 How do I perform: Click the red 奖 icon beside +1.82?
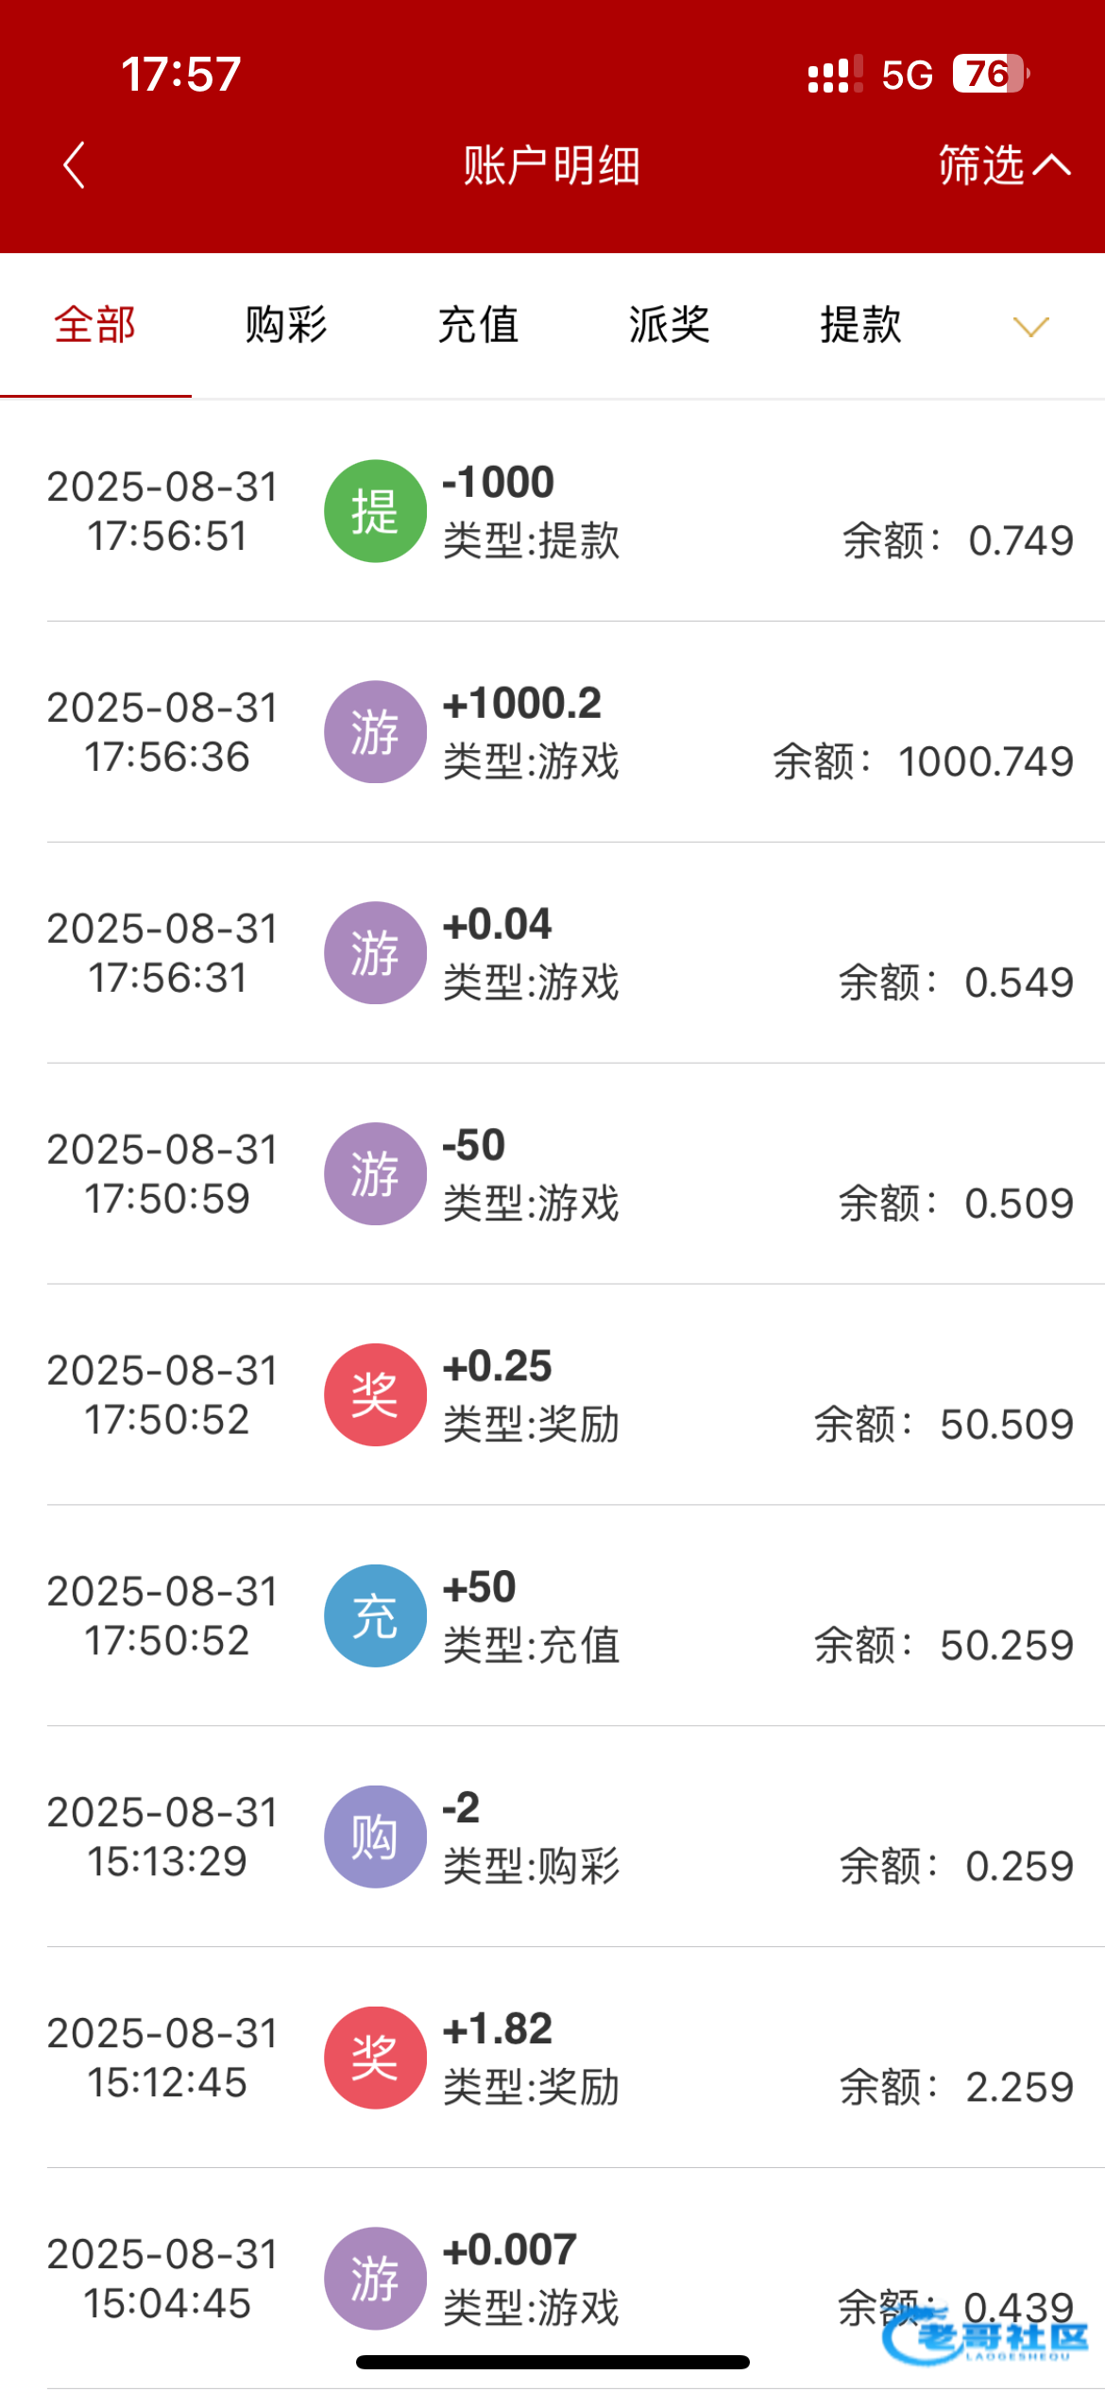pyautogui.click(x=375, y=2059)
